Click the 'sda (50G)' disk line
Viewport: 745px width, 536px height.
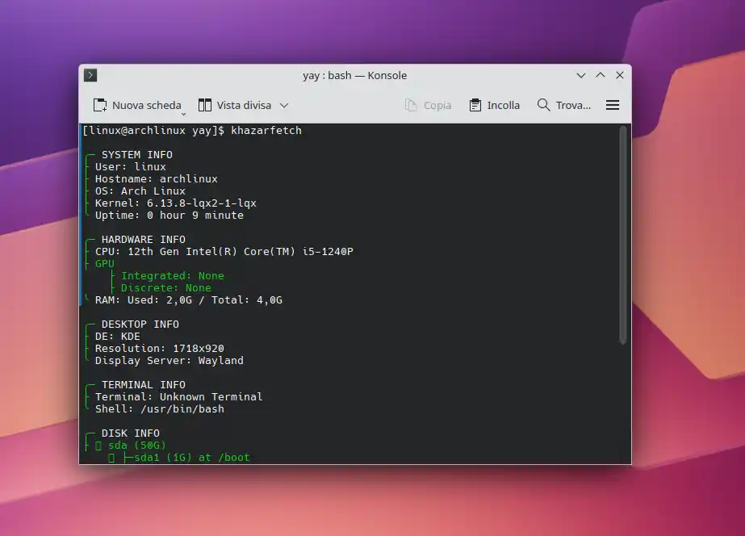137,446
